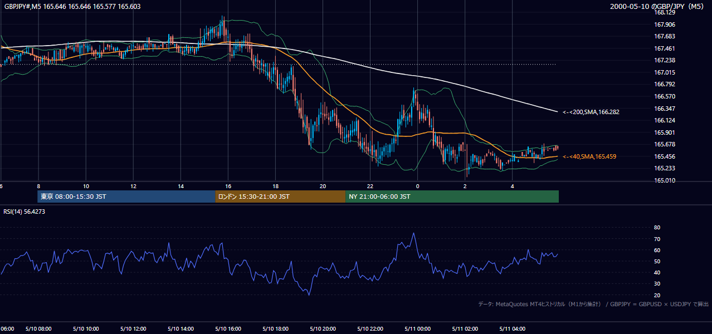Click the MetaQuotes MT4 data source note

pyautogui.click(x=593, y=304)
